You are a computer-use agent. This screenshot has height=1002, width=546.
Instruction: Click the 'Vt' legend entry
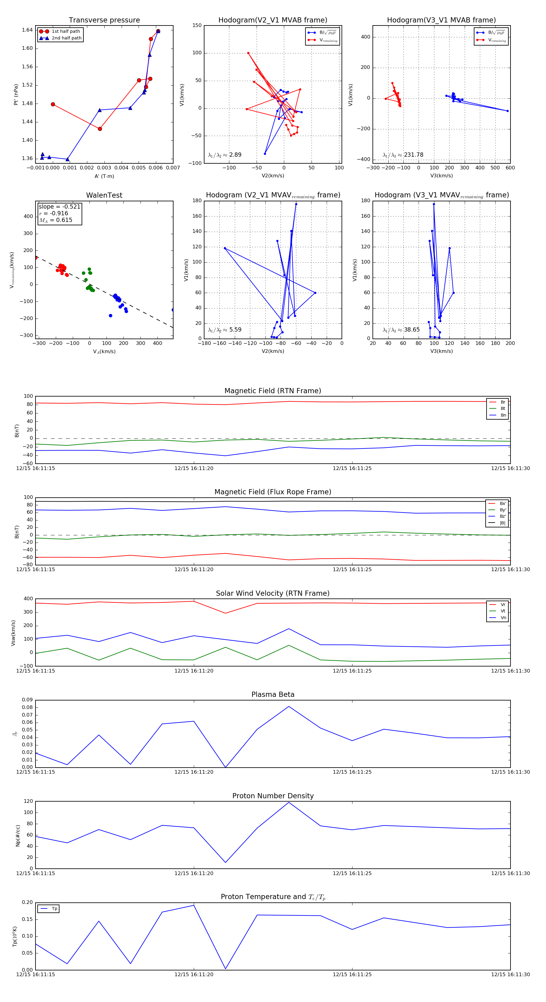[x=497, y=611]
